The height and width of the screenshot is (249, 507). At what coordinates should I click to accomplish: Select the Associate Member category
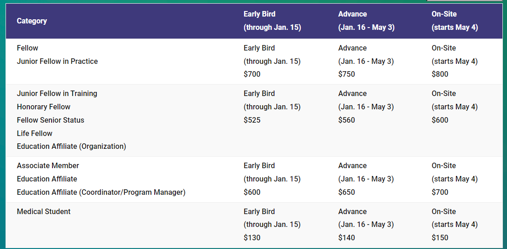point(48,165)
